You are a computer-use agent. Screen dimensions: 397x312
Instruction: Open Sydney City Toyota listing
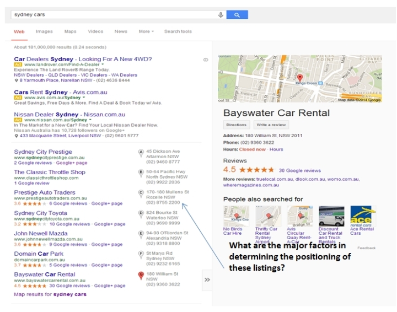tap(40, 213)
